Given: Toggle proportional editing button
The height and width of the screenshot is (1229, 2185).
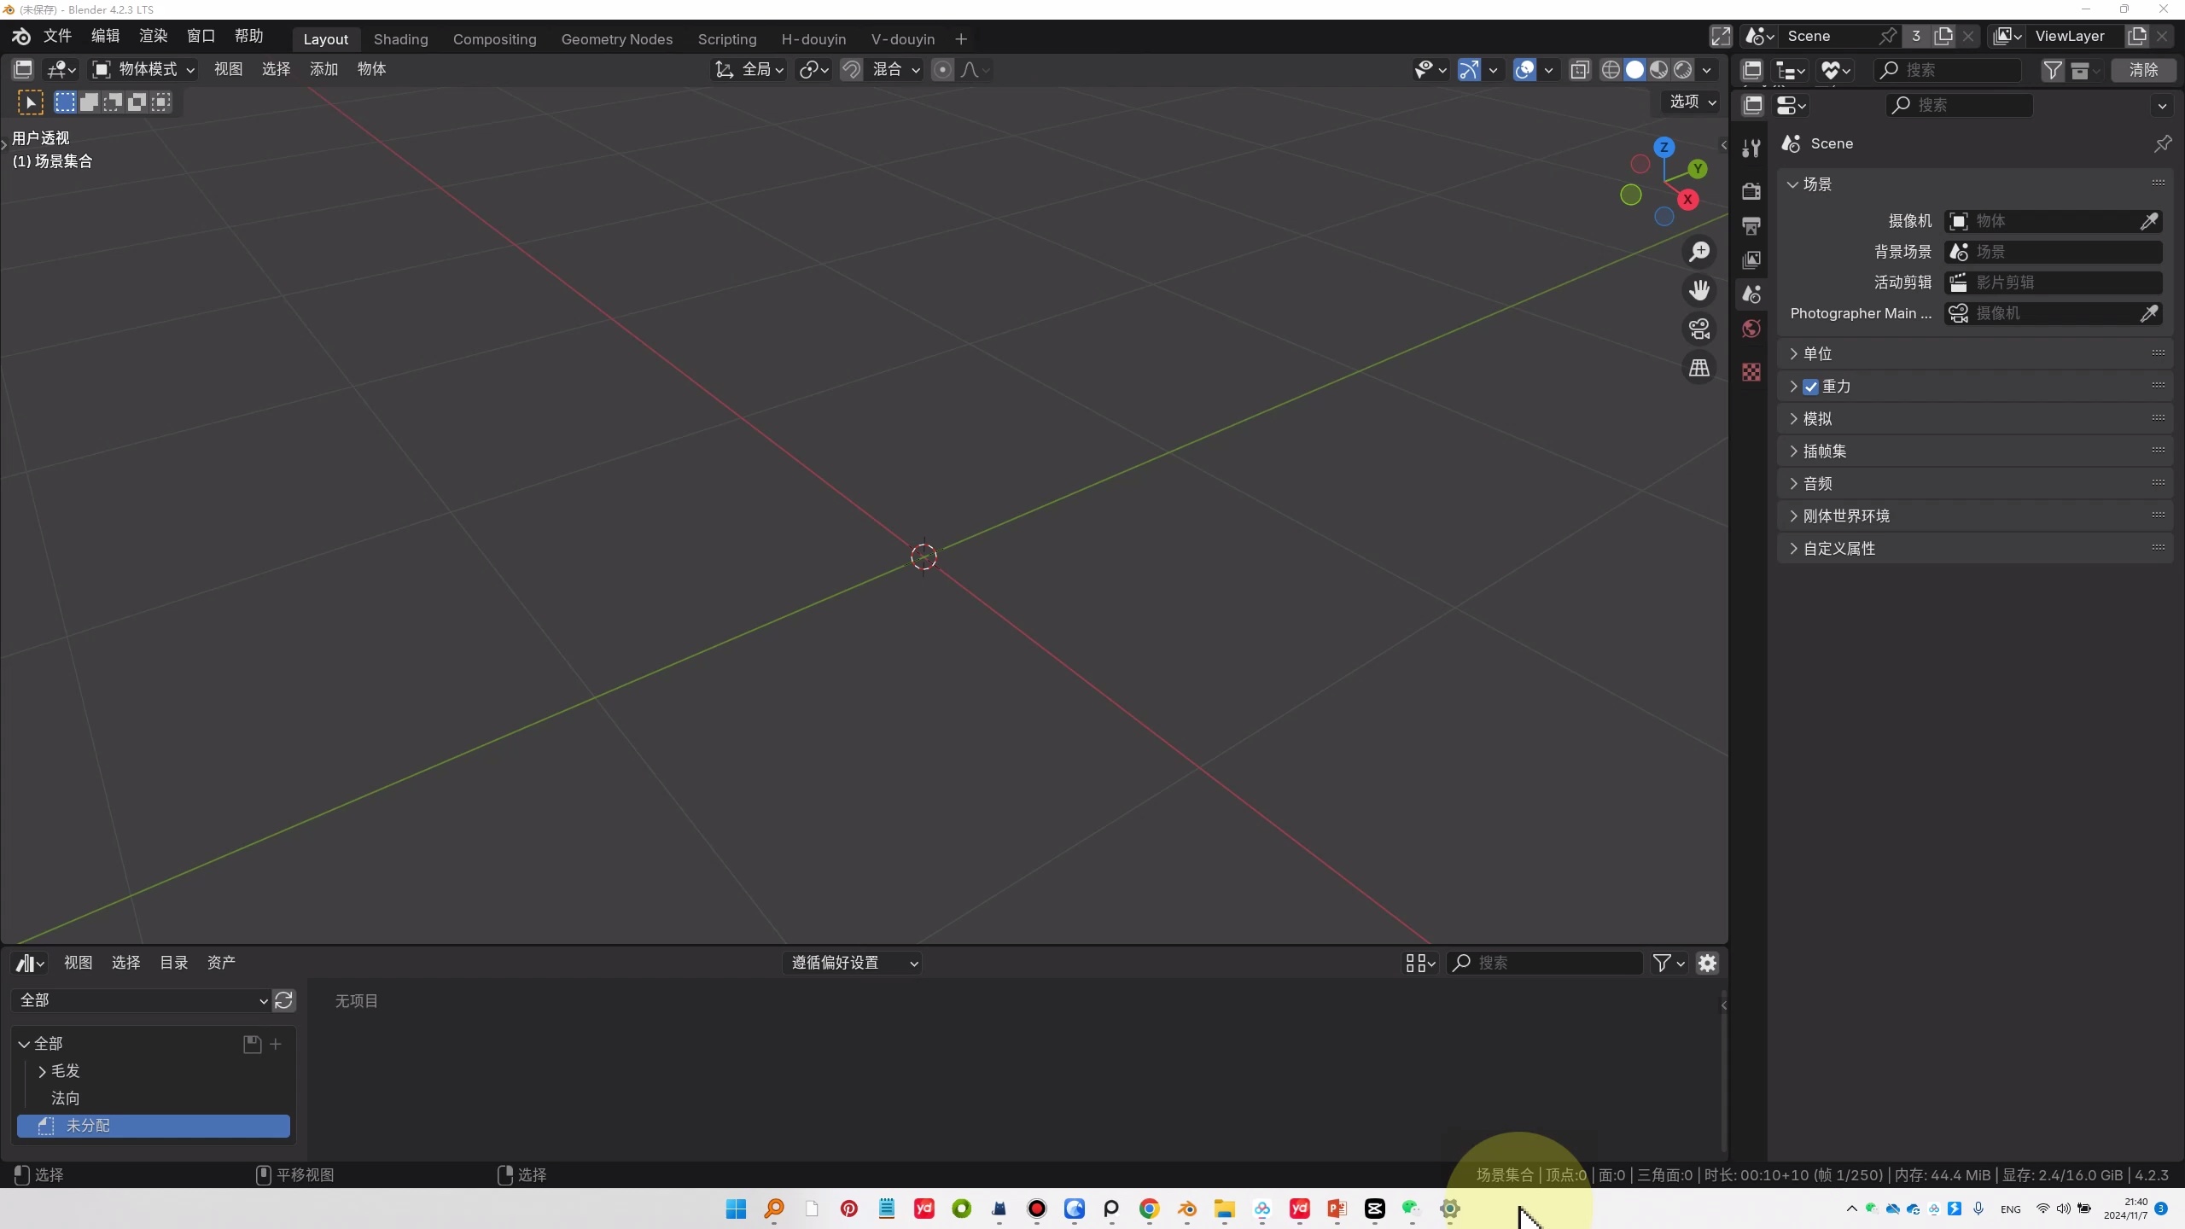Looking at the screenshot, I should click(x=942, y=70).
